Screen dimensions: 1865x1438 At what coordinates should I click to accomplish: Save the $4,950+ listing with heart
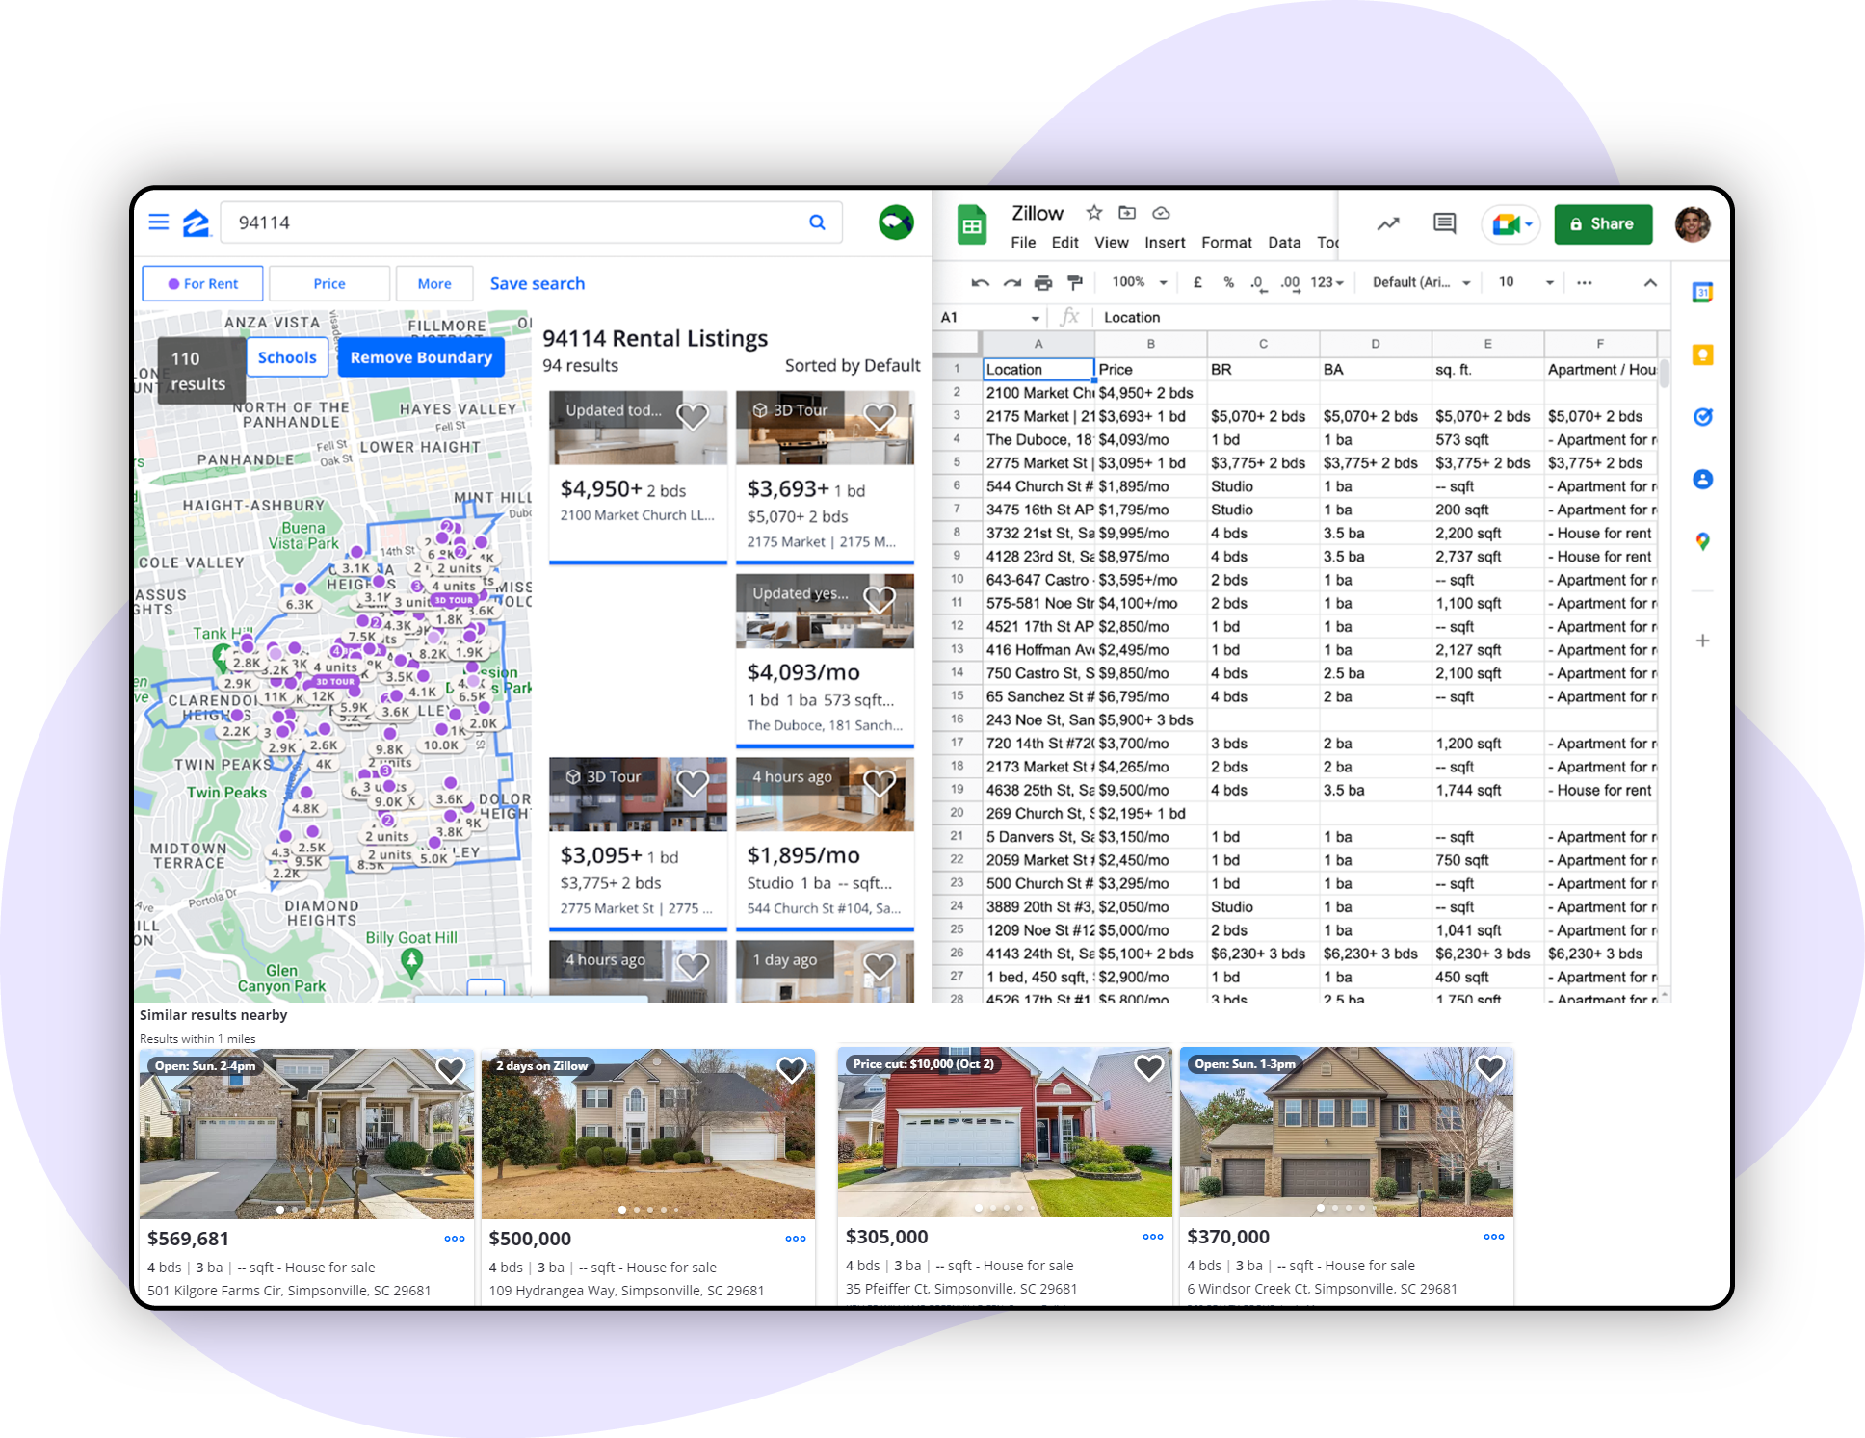693,416
